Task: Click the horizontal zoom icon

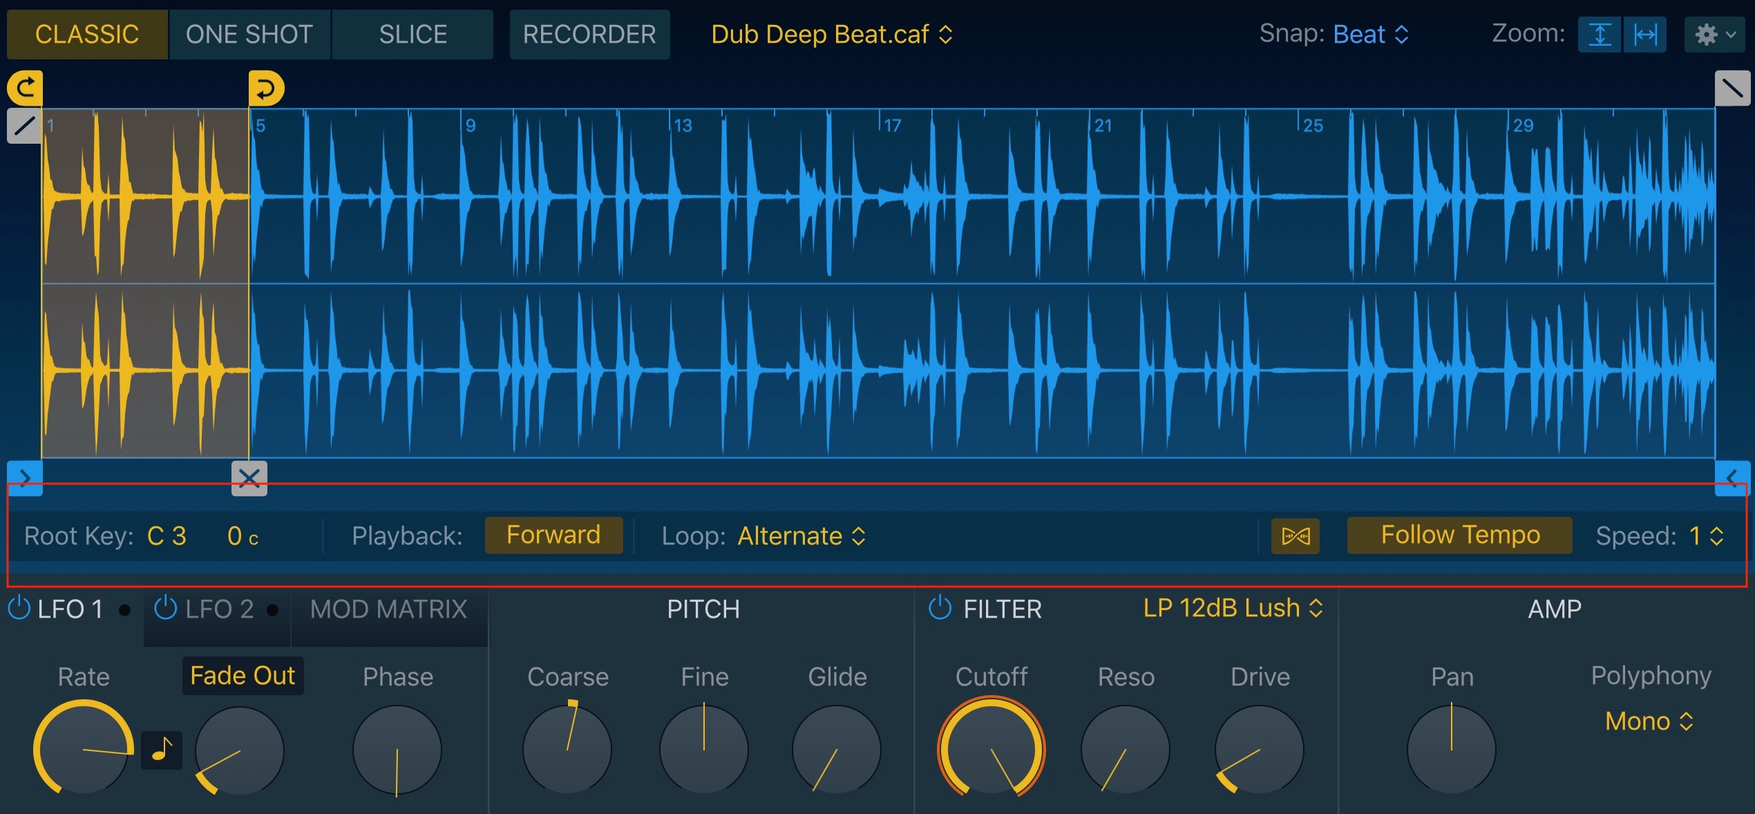Action: click(1645, 34)
